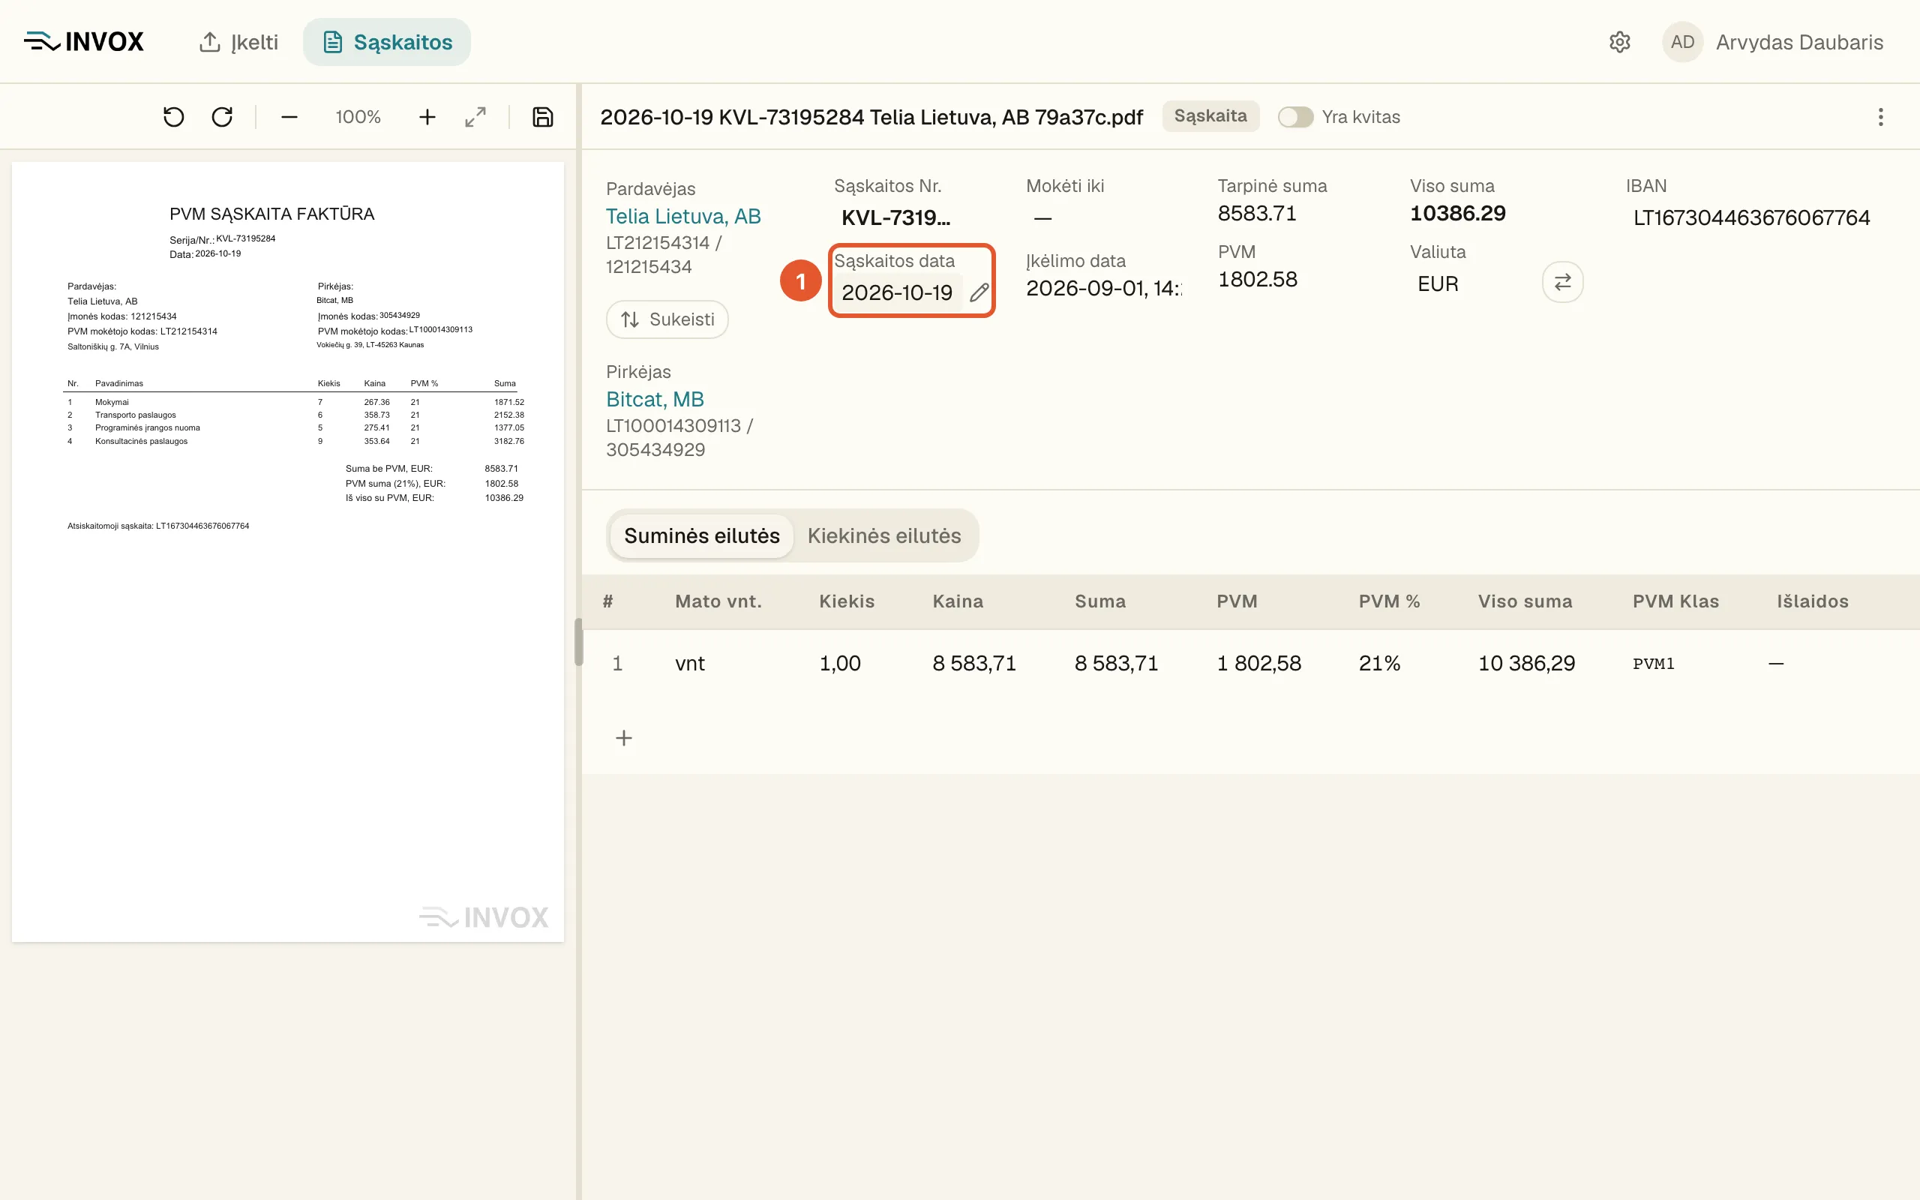Click the INVOX logo
This screenshot has height=1200, width=1920.
tap(84, 41)
